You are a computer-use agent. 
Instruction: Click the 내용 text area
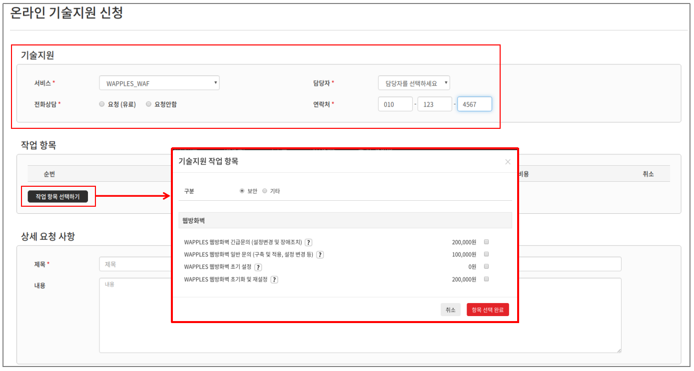tap(360, 316)
